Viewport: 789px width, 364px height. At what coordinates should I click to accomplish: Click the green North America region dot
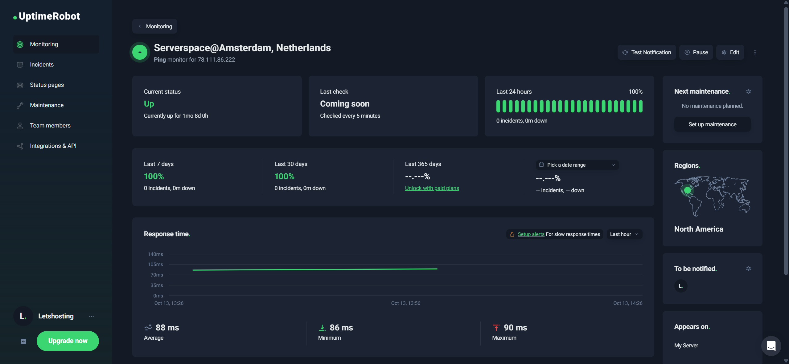[x=687, y=190]
